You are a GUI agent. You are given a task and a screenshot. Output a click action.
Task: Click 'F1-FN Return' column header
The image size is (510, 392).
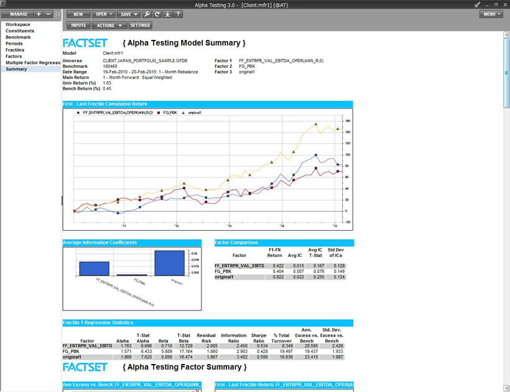click(274, 253)
